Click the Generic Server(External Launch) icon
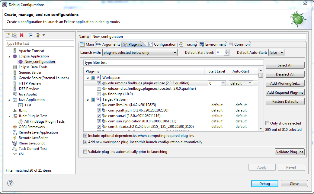This screenshot has width=314, height=194. pyautogui.click(x=15, y=78)
